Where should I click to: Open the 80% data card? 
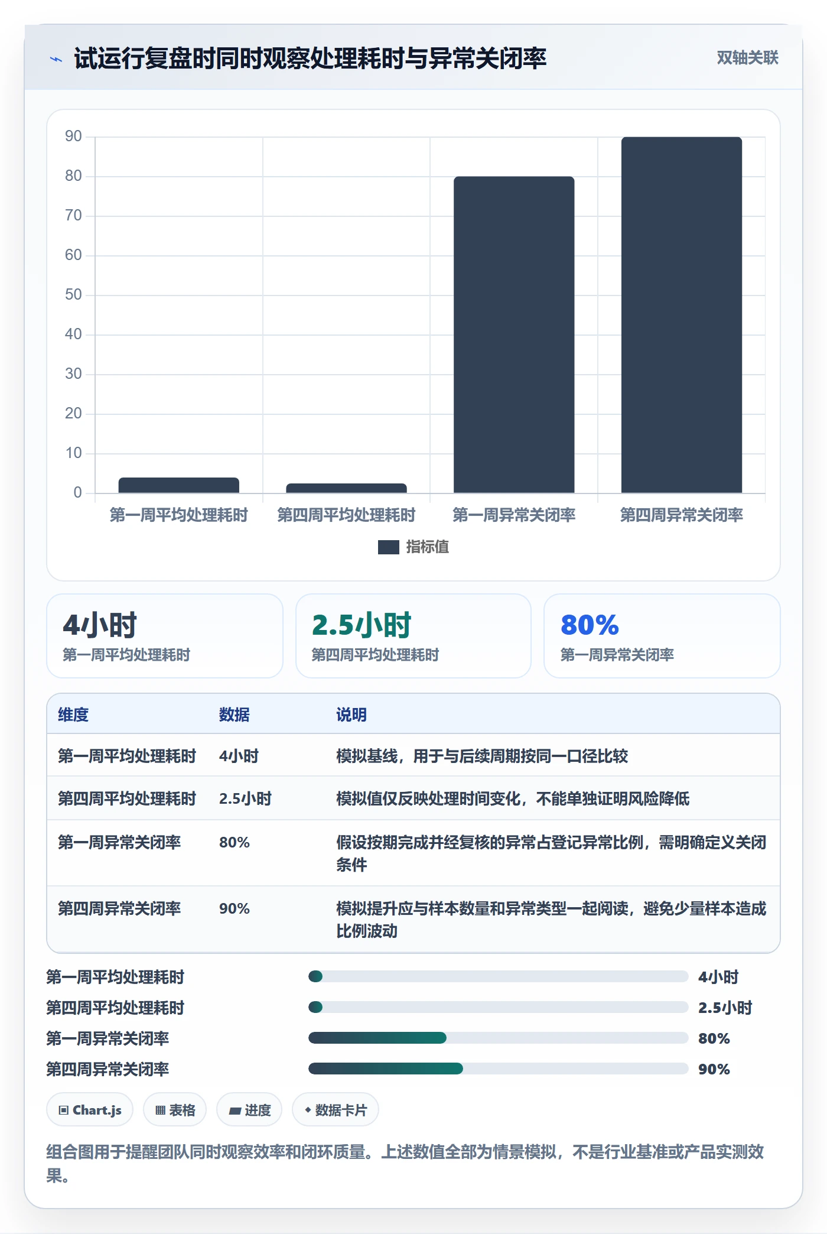662,636
